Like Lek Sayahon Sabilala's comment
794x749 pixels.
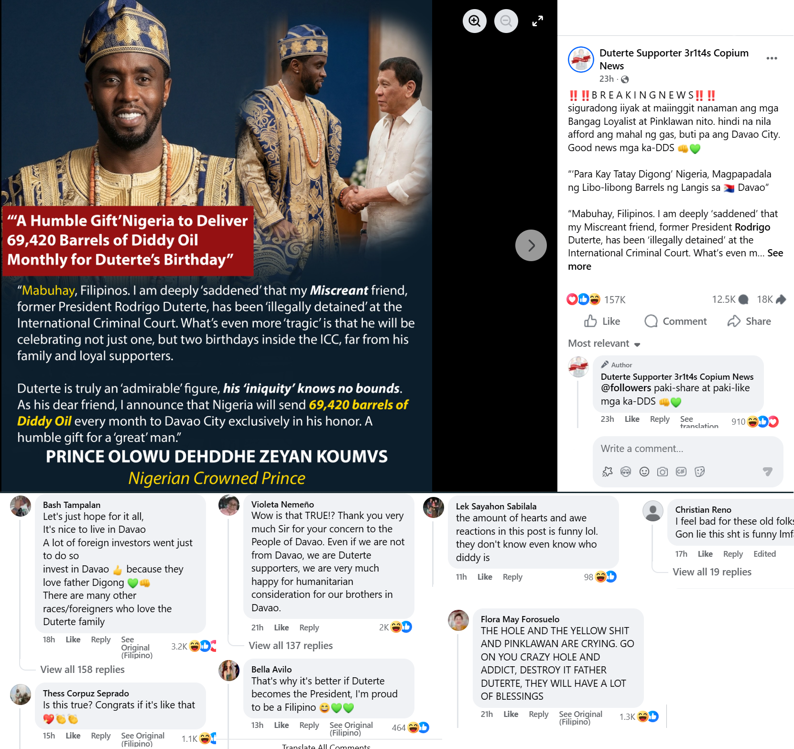(485, 577)
